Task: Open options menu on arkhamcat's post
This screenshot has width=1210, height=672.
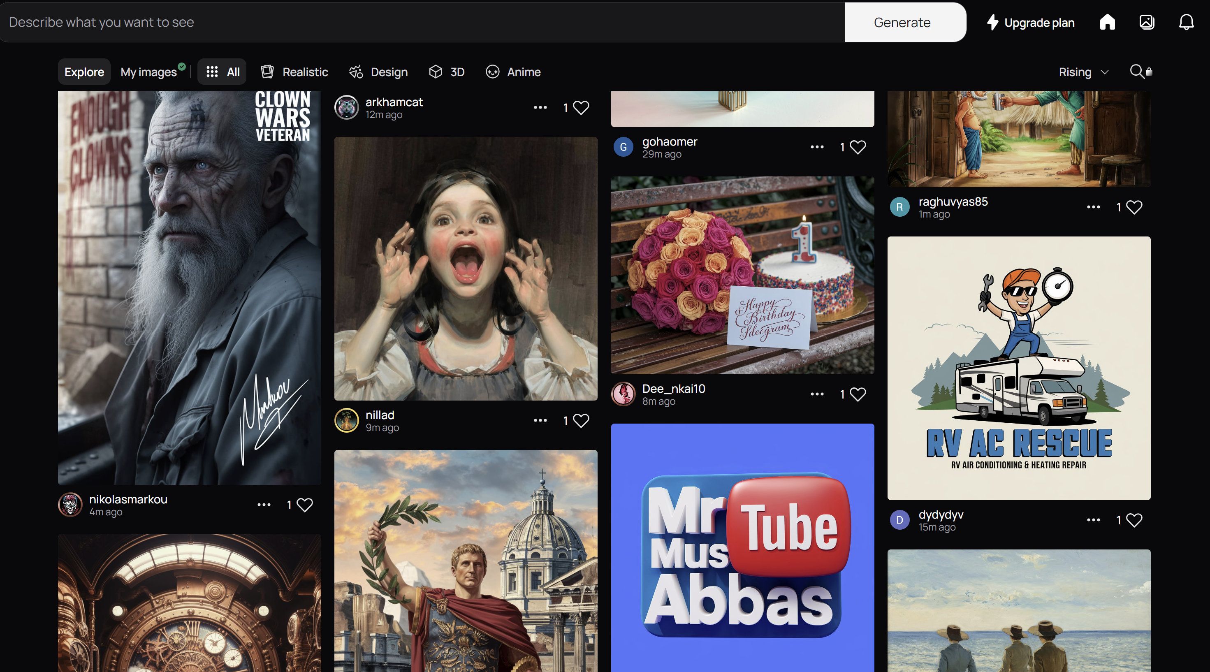Action: [x=540, y=107]
